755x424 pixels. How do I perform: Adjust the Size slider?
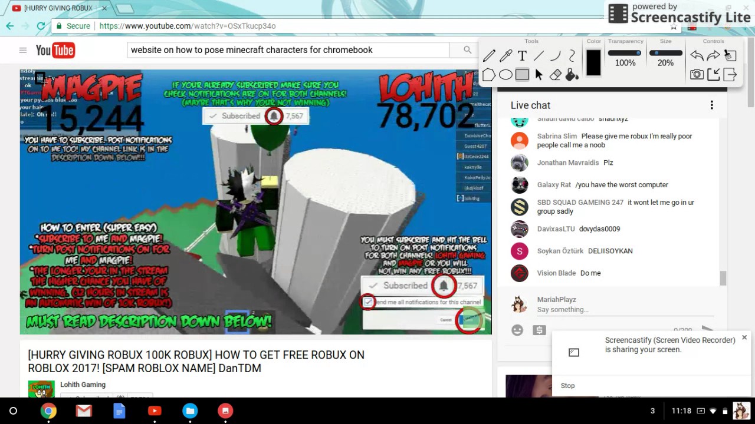point(665,53)
